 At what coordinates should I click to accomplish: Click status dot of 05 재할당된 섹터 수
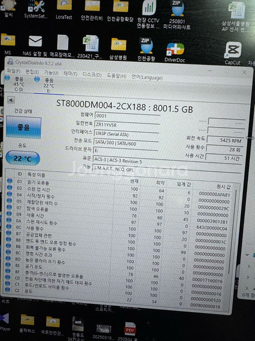click(x=9, y=200)
